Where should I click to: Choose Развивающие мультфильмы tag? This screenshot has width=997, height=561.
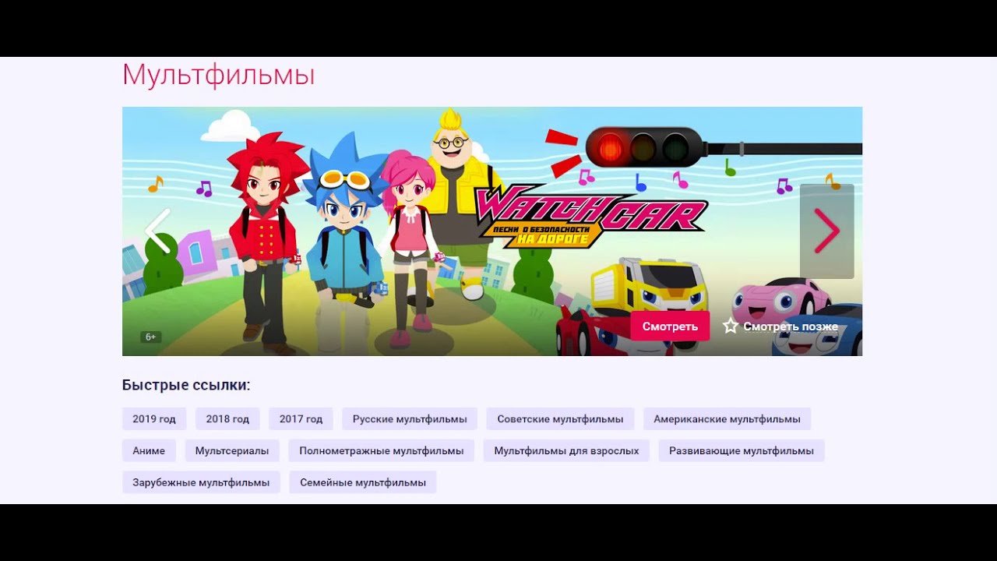click(x=742, y=451)
